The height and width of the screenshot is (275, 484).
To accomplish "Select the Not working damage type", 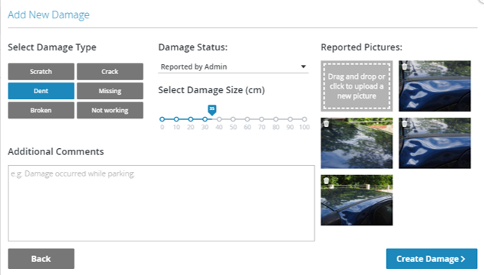I will tap(110, 110).
